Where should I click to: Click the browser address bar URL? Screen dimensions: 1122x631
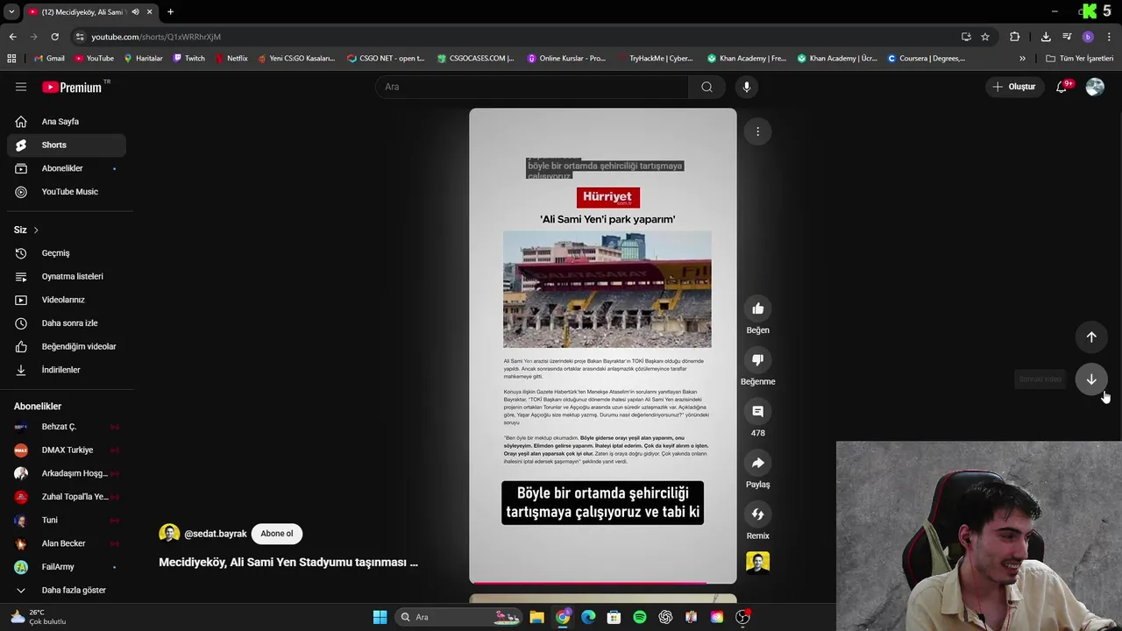click(156, 37)
